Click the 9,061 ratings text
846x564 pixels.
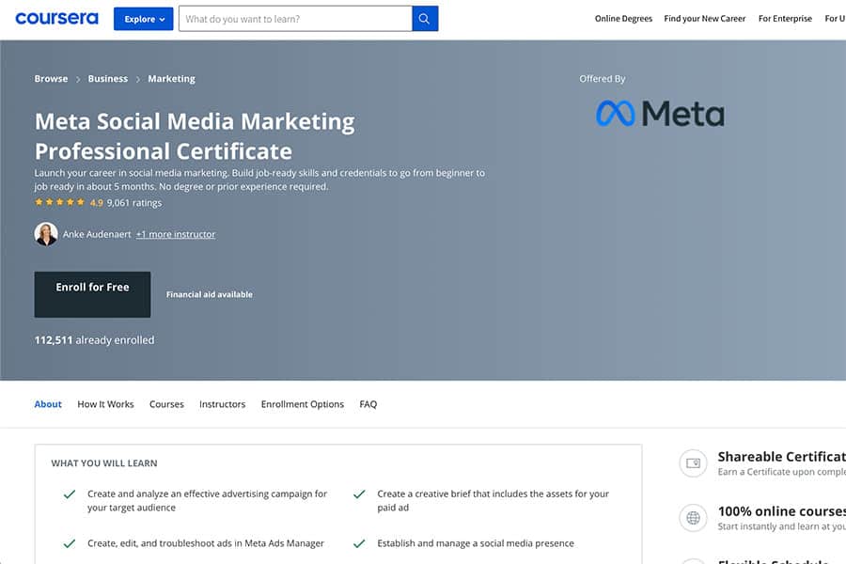pos(134,203)
